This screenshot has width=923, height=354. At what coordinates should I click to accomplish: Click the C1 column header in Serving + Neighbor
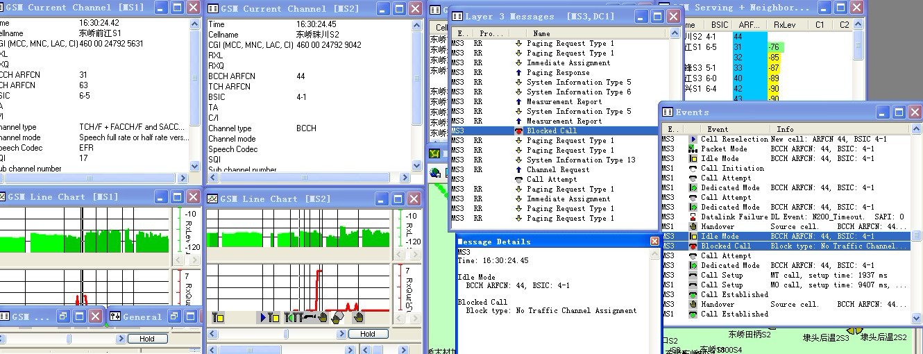click(820, 25)
